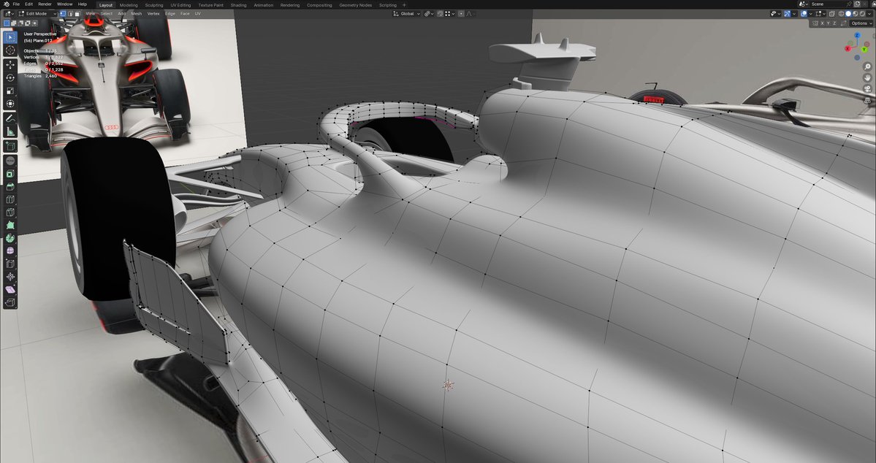Toggle Y axis mesh symmetry
The image size is (876, 463).
pyautogui.click(x=828, y=23)
